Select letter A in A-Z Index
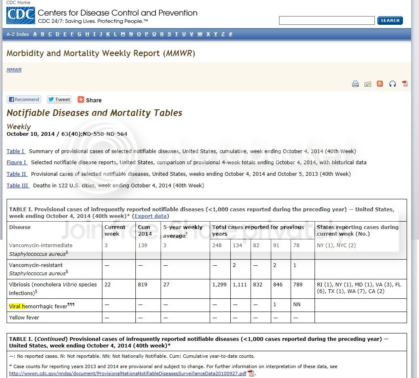The height and width of the screenshot is (378, 419). [35, 34]
